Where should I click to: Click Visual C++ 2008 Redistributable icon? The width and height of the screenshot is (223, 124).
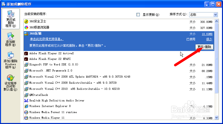26,83
